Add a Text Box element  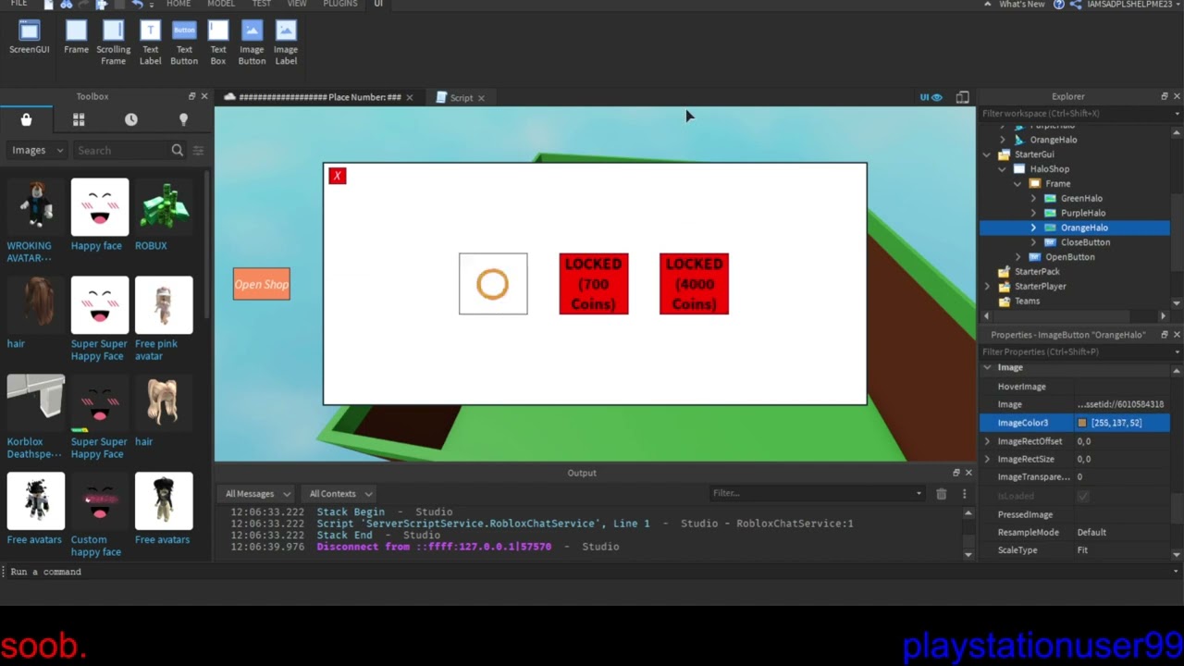pos(218,43)
